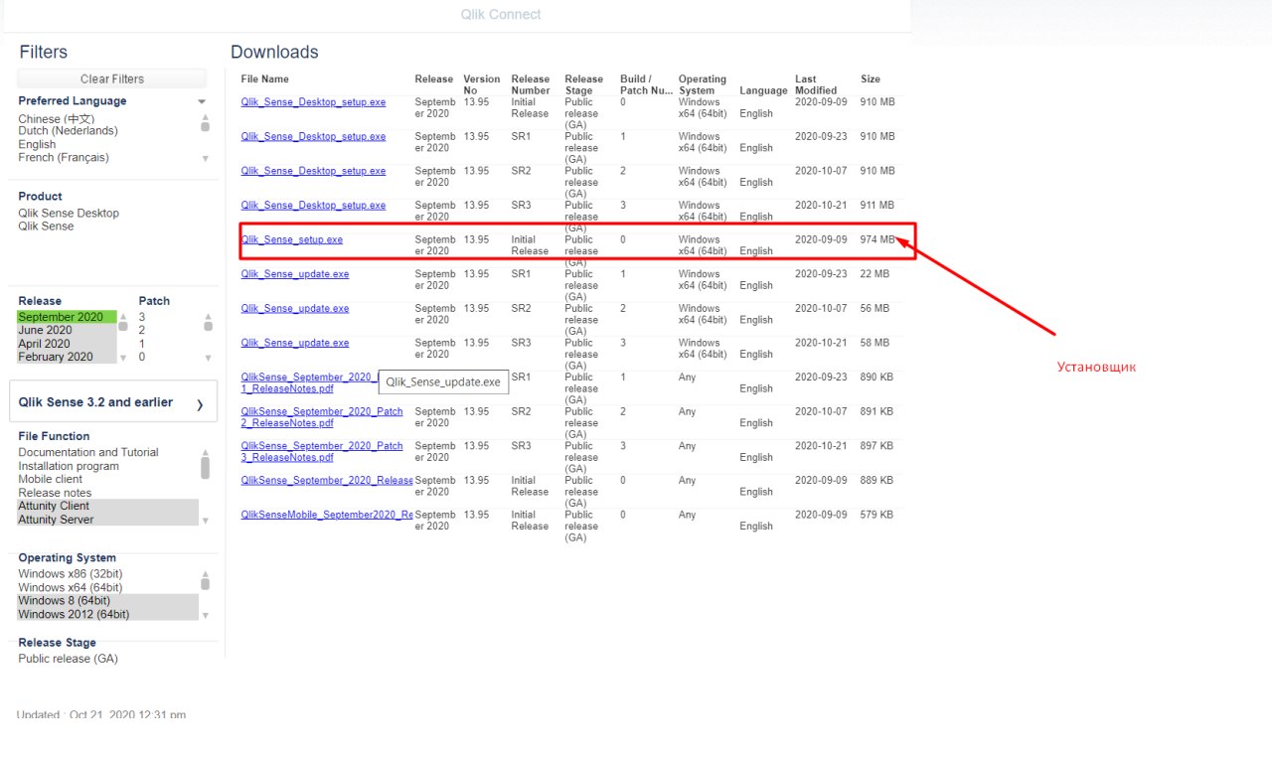Viewport: 1272px width, 758px height.
Task: Select Attunity Server file function
Action: pyautogui.click(x=107, y=520)
